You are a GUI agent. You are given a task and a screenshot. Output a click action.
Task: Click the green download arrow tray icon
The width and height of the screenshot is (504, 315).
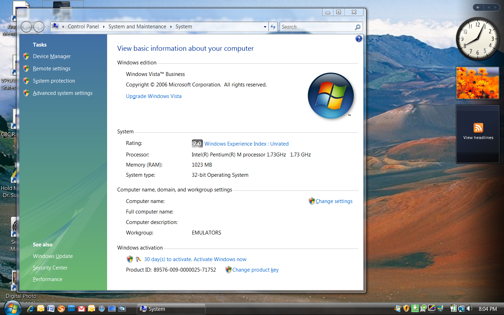pos(415,308)
